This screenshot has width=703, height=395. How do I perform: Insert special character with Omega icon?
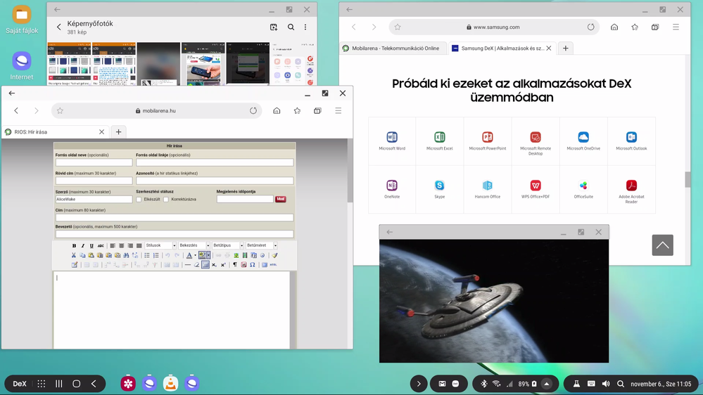[253, 265]
